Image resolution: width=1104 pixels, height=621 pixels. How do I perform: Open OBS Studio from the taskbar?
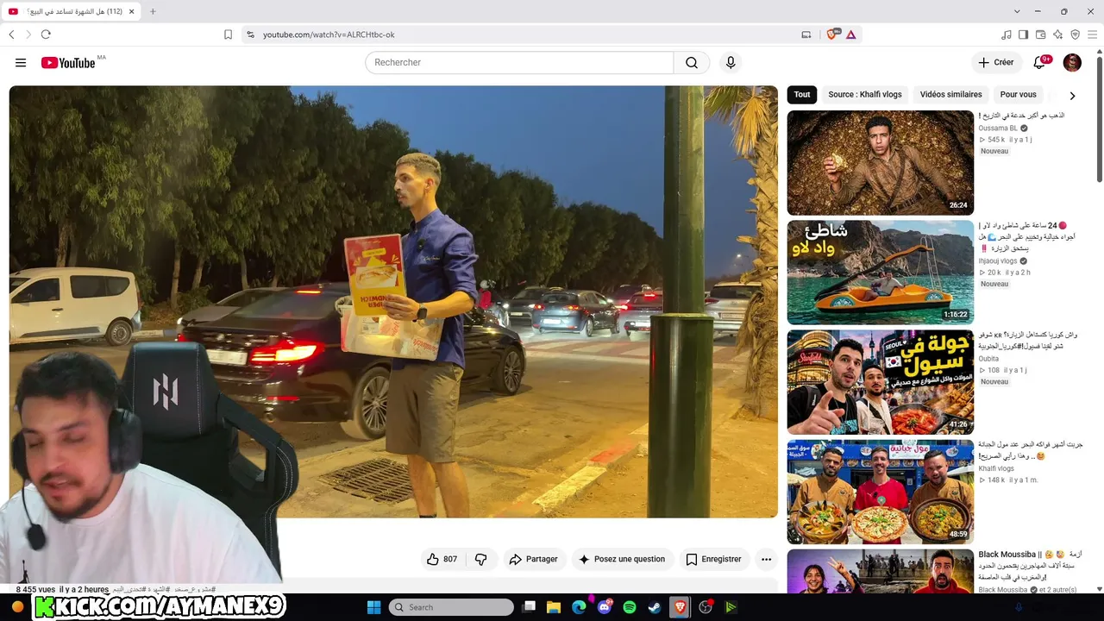click(706, 607)
